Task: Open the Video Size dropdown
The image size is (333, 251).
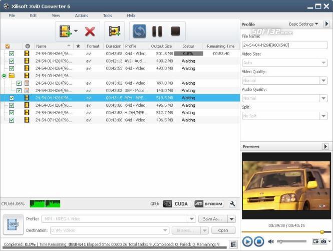Action: (x=323, y=63)
